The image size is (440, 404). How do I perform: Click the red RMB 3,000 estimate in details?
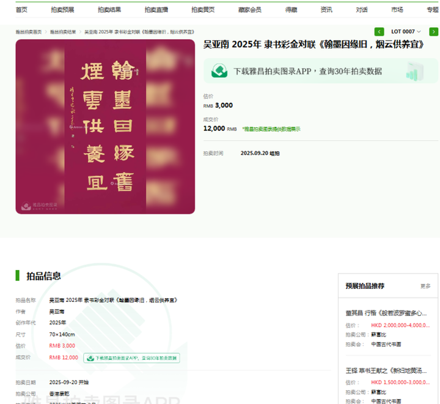click(x=62, y=346)
